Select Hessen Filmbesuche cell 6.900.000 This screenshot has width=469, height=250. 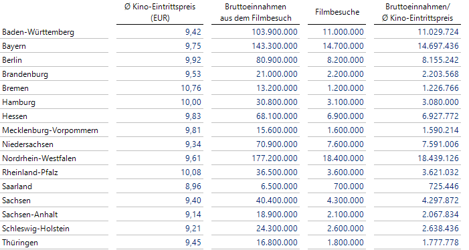click(345, 116)
